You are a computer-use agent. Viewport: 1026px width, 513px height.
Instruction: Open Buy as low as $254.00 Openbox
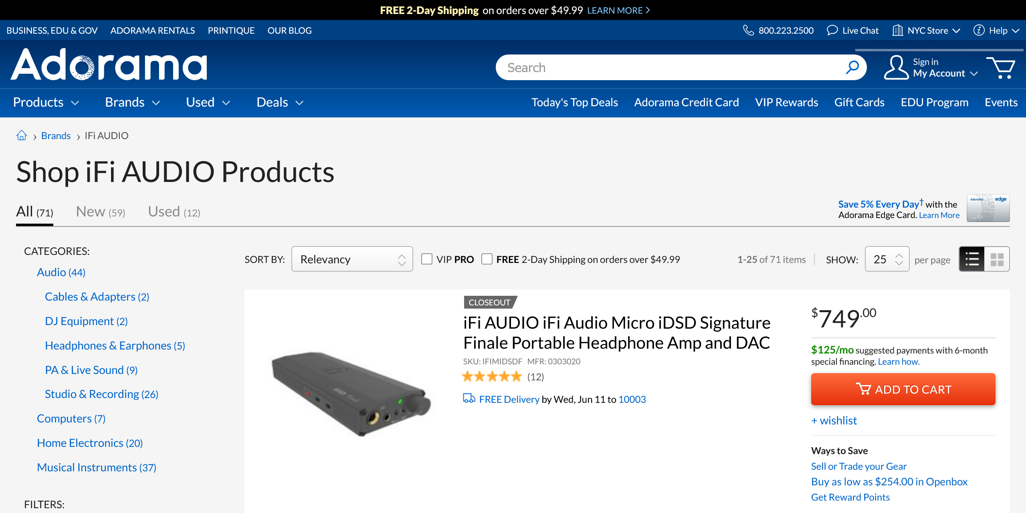[889, 482]
